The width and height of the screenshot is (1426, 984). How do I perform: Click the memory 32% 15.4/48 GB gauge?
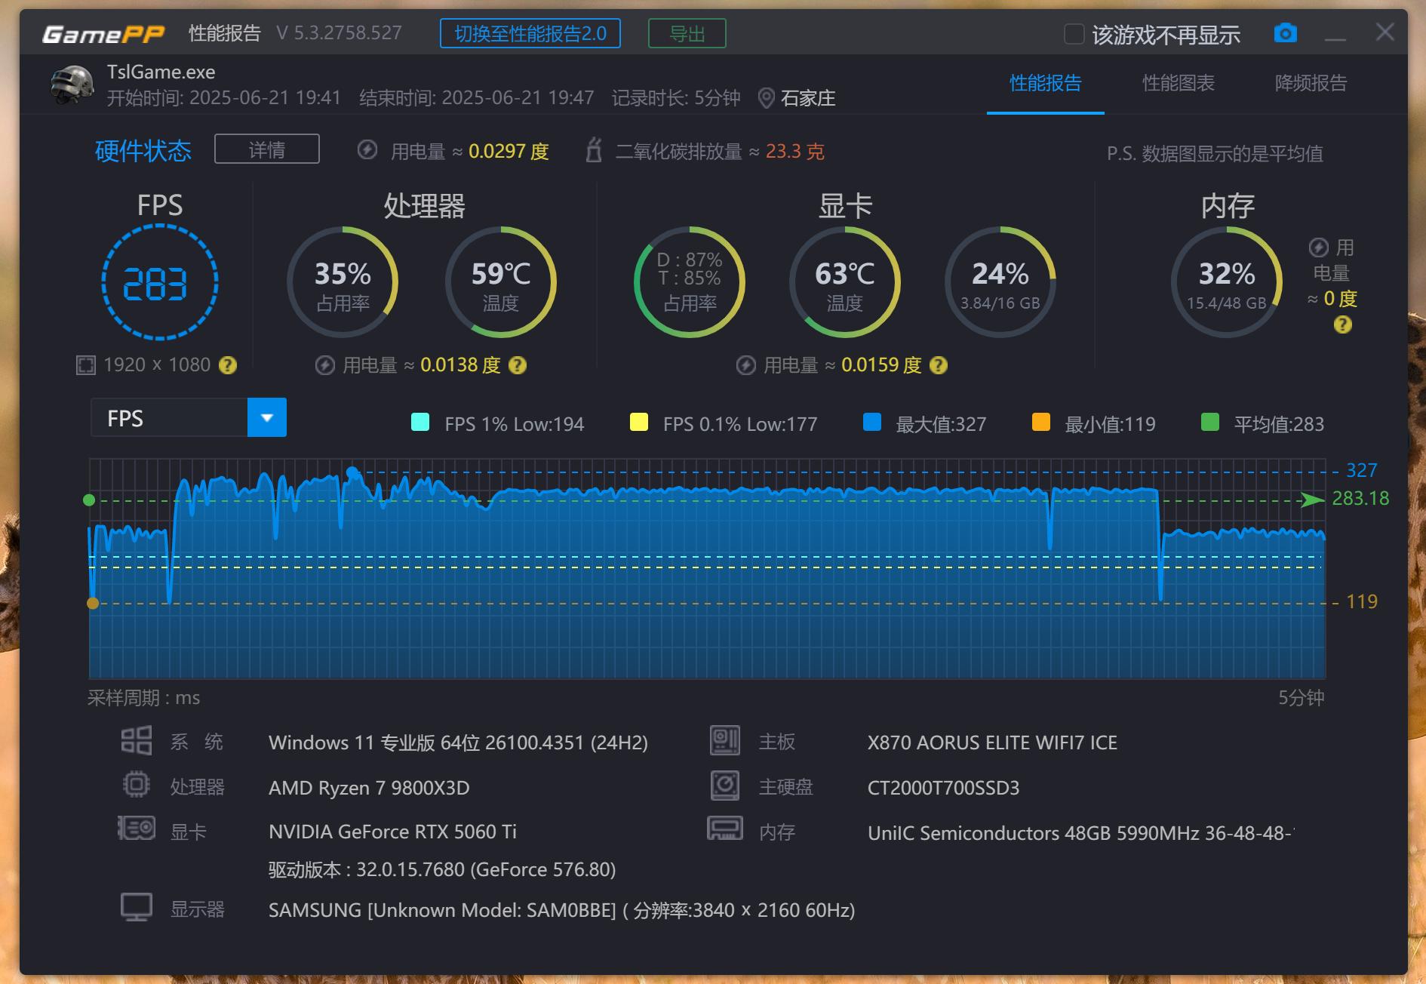pos(1227,282)
